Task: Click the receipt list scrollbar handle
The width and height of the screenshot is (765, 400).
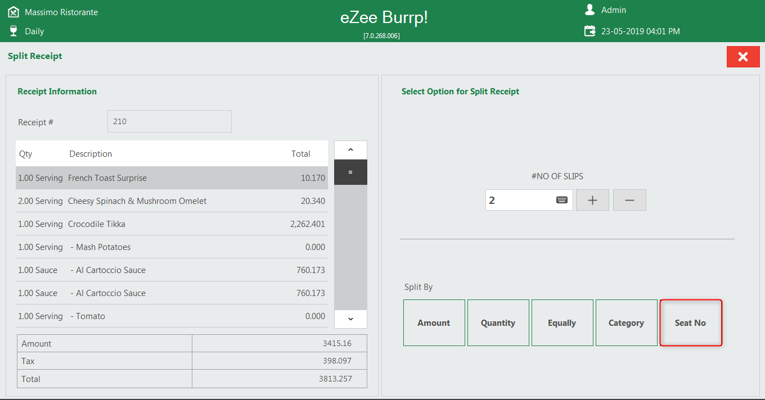Action: (350, 172)
